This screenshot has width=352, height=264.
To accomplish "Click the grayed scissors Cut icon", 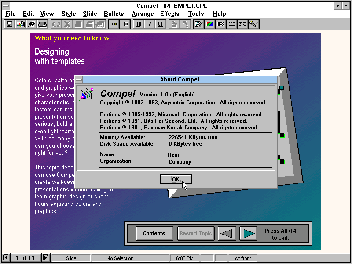I will point(67,24).
